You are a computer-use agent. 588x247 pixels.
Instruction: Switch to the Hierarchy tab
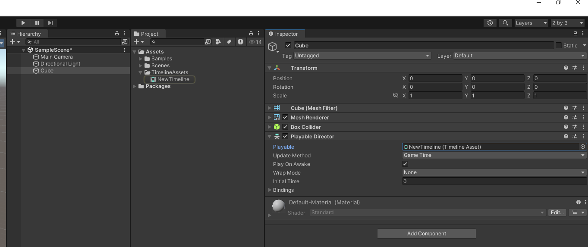(x=28, y=34)
